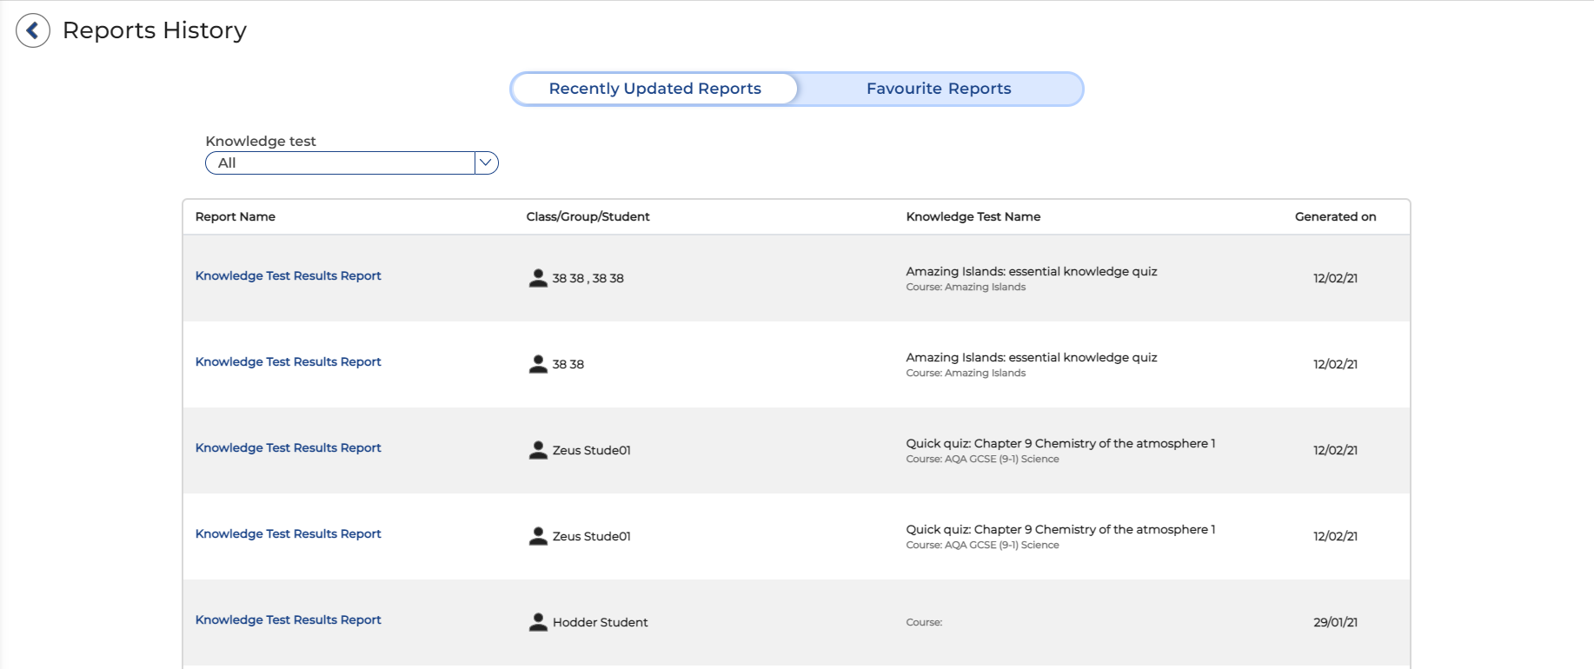Switch to Recently Updated Reports tab

point(654,89)
